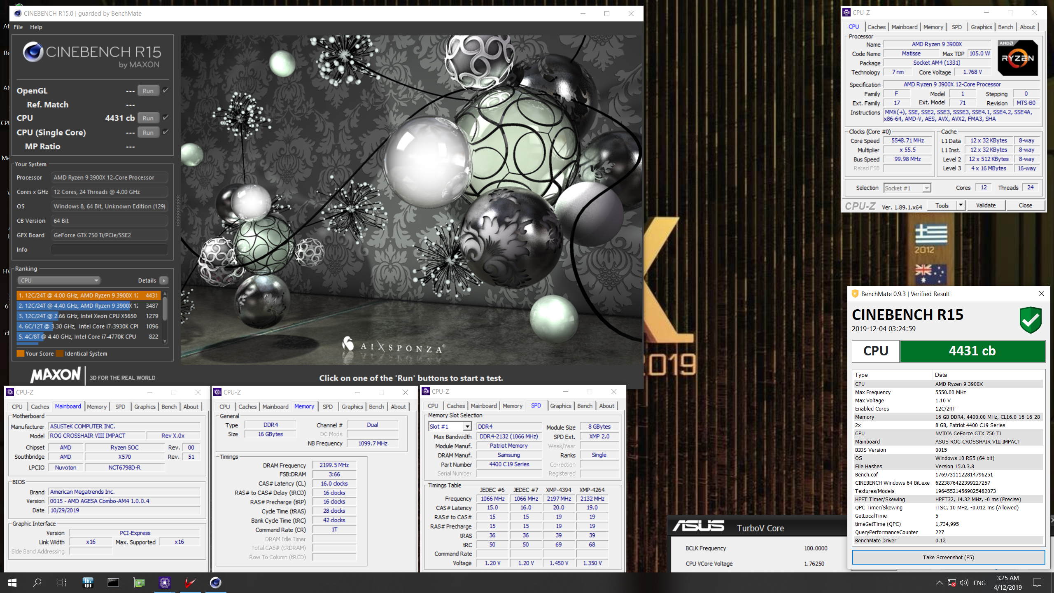The width and height of the screenshot is (1054, 593).
Task: Run the CPU benchmark
Action: [x=148, y=118]
